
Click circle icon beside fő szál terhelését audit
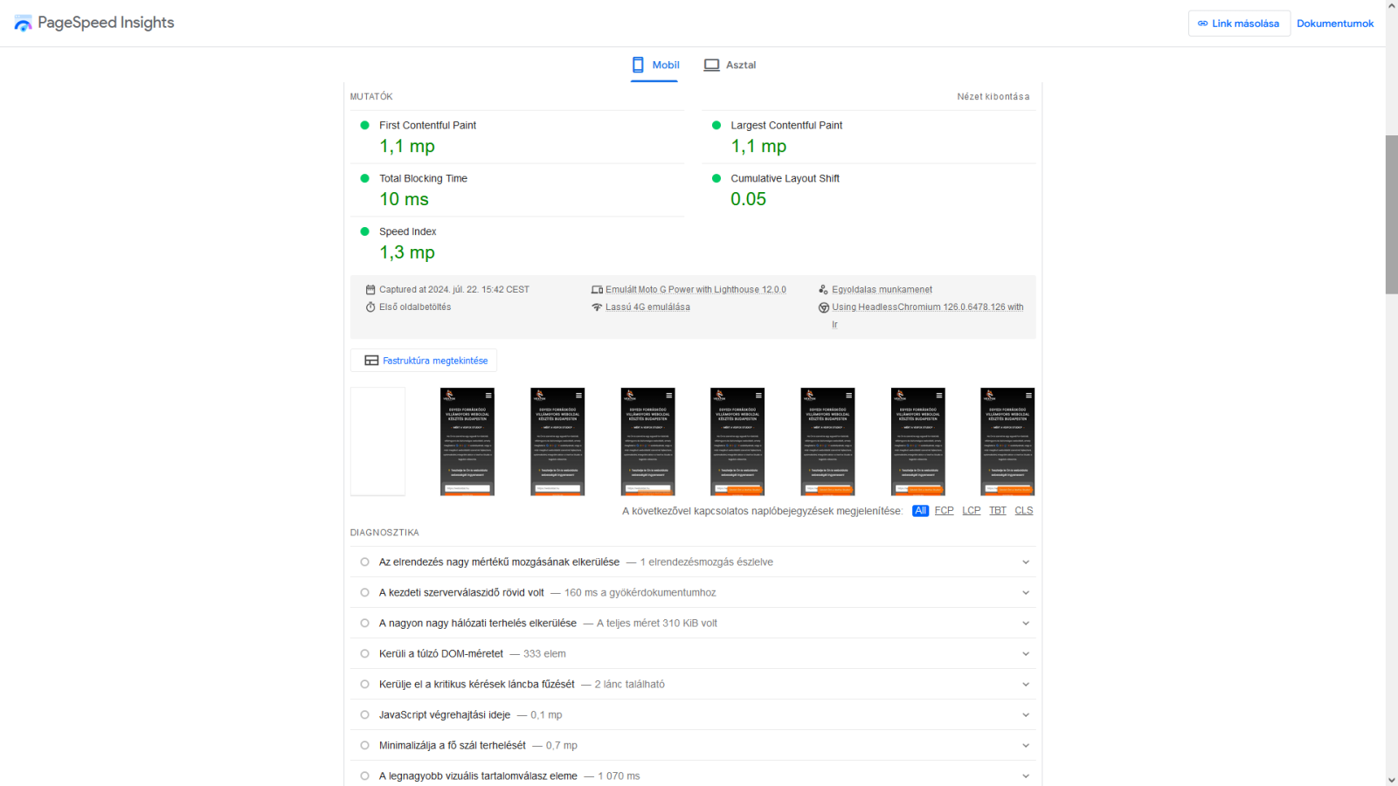(364, 746)
